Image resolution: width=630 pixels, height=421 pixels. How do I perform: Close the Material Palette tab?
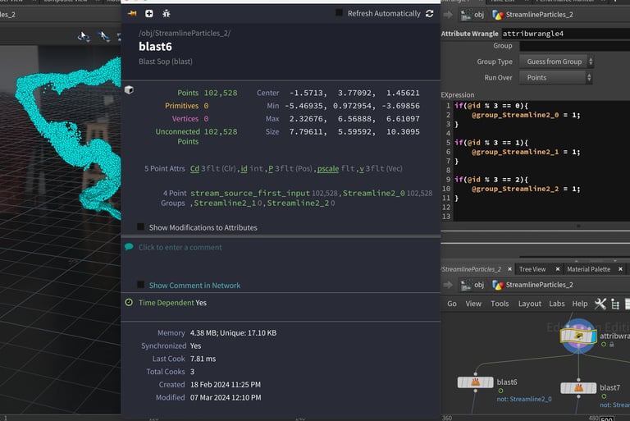pyautogui.click(x=620, y=269)
